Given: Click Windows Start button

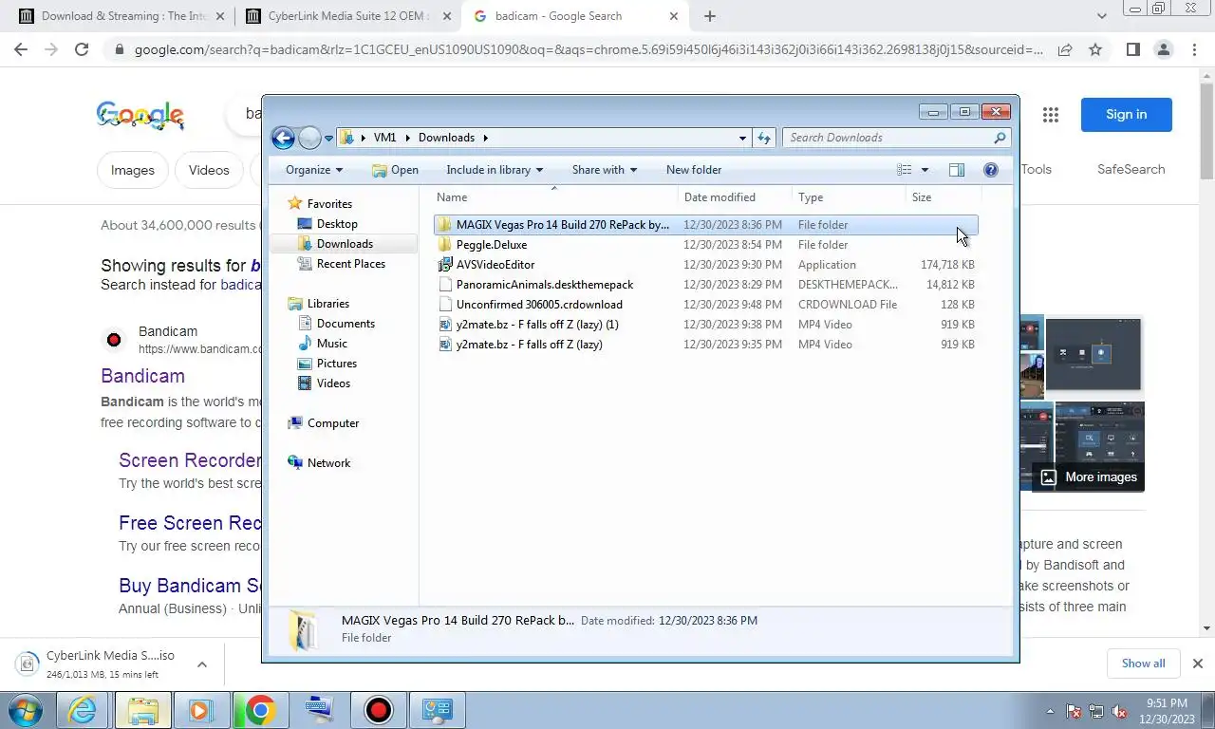Looking at the screenshot, I should coord(26,710).
